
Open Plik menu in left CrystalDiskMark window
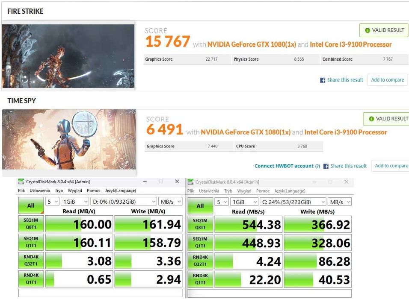(x=21, y=191)
